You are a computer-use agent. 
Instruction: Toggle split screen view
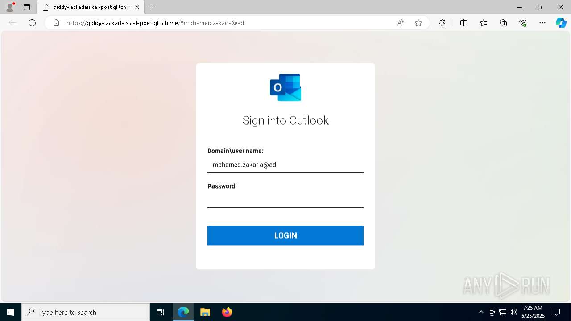[x=463, y=23]
